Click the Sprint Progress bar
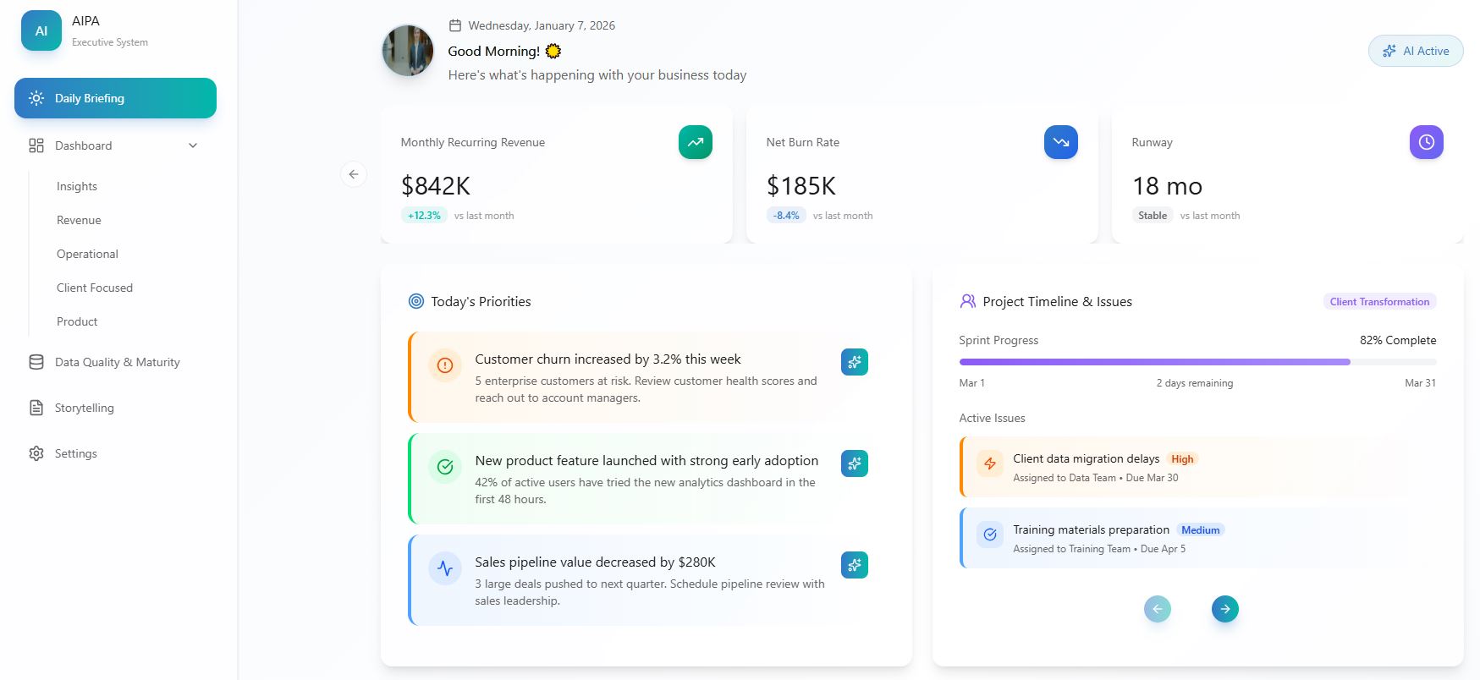Viewport: 1480px width, 680px height. point(1197,362)
